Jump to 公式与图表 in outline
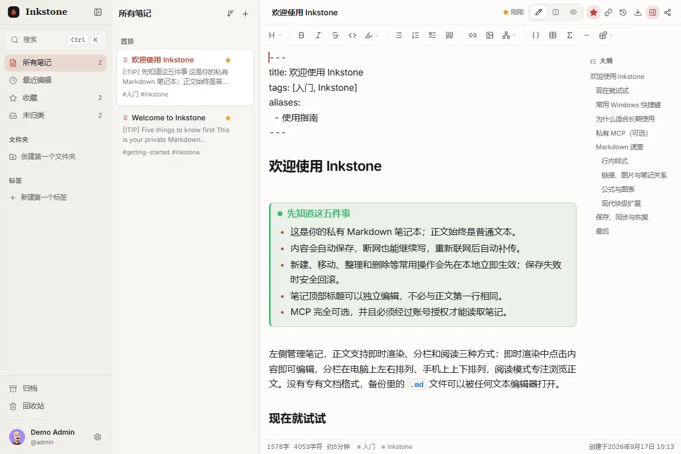Image resolution: width=681 pixels, height=454 pixels. click(618, 190)
